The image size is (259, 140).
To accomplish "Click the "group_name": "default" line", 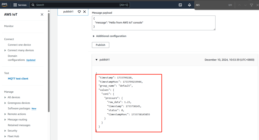I will coord(116,86).
